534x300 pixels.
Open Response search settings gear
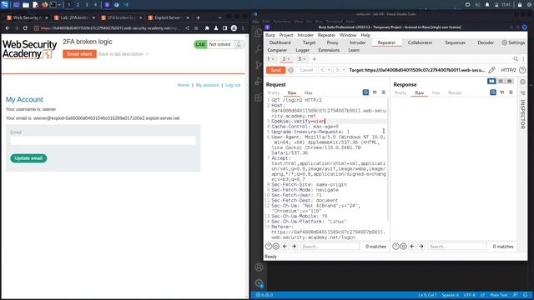[x=404, y=247]
